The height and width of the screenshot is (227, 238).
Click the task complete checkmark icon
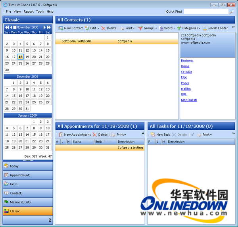point(192,135)
